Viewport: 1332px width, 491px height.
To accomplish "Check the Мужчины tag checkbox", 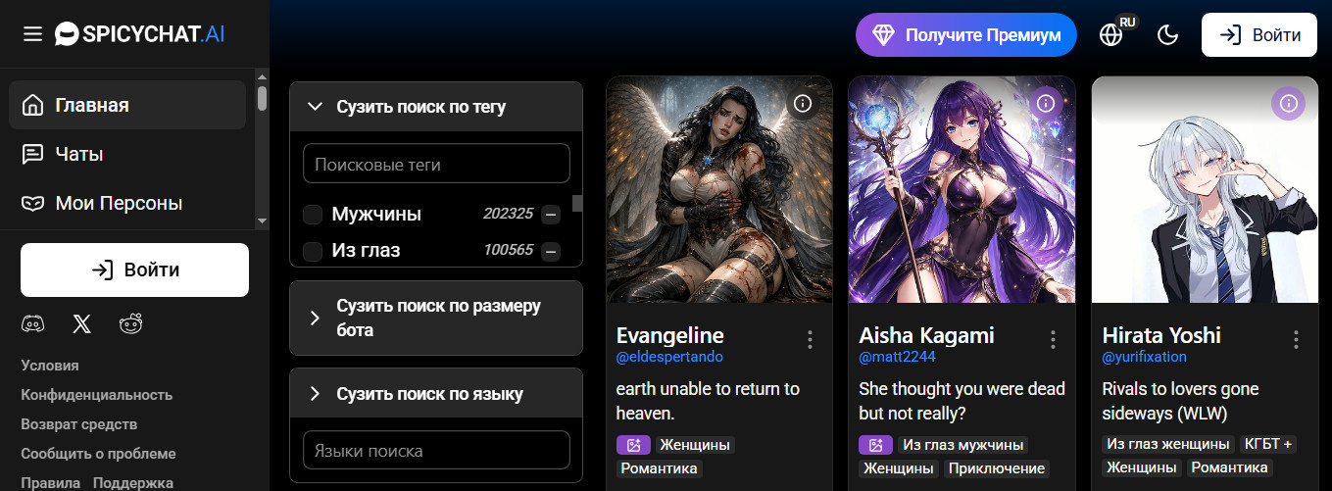I will (x=313, y=215).
